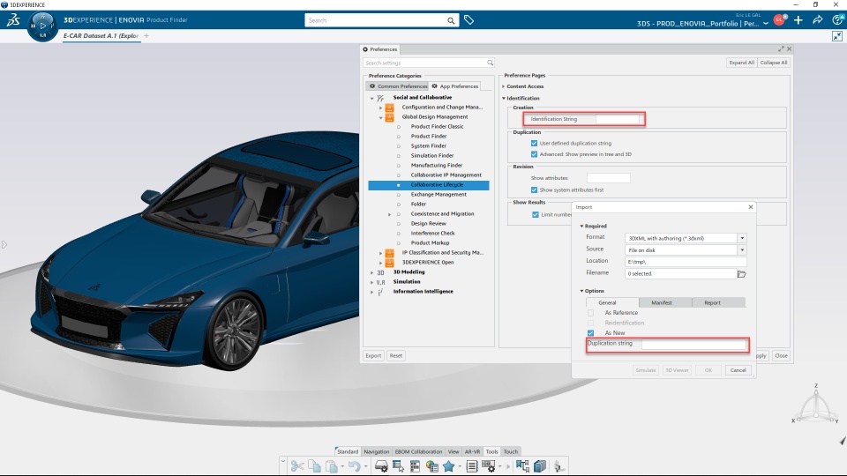Click the Collapse All button
The width and height of the screenshot is (847, 476).
774,63
